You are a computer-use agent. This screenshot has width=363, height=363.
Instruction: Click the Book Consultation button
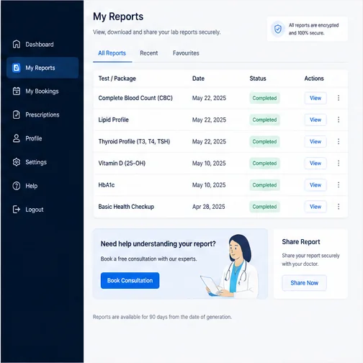[x=130, y=280]
